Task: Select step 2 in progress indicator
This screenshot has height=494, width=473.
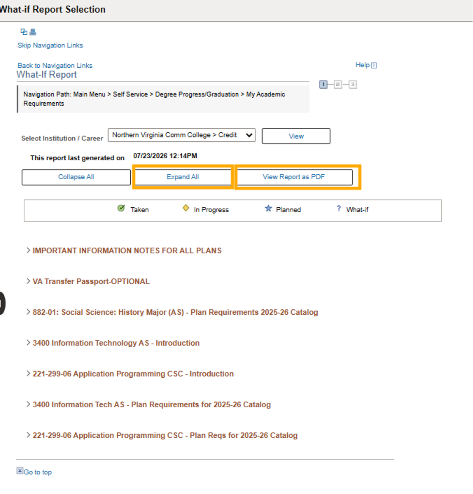Action: click(338, 85)
